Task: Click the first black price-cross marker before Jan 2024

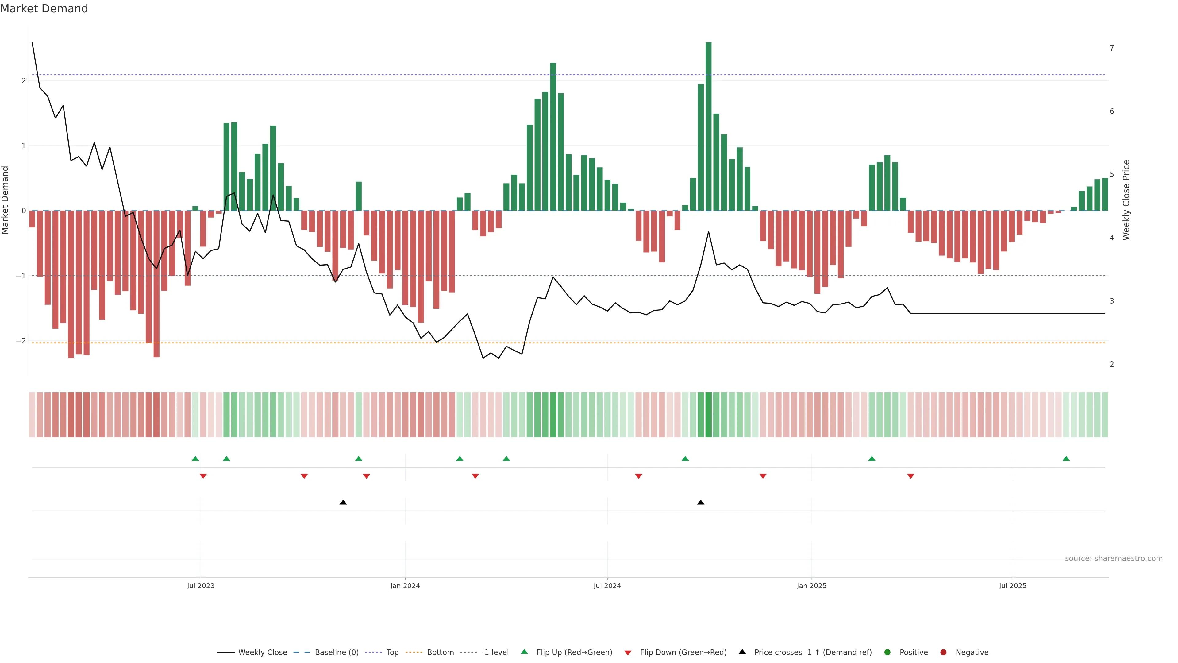Action: pyautogui.click(x=343, y=502)
